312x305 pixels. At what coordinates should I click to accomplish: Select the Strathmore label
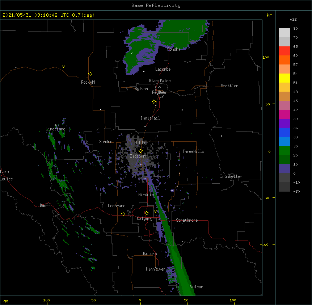click(187, 220)
